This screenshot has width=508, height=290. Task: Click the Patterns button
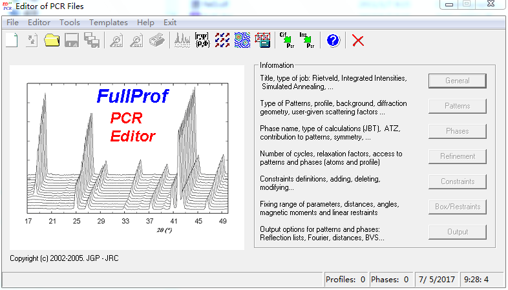point(458,106)
